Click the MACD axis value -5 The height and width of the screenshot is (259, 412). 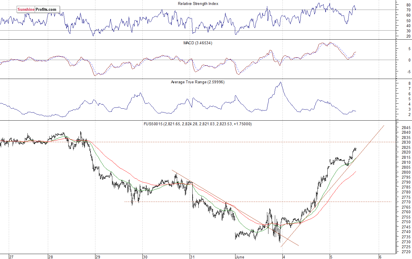point(409,72)
